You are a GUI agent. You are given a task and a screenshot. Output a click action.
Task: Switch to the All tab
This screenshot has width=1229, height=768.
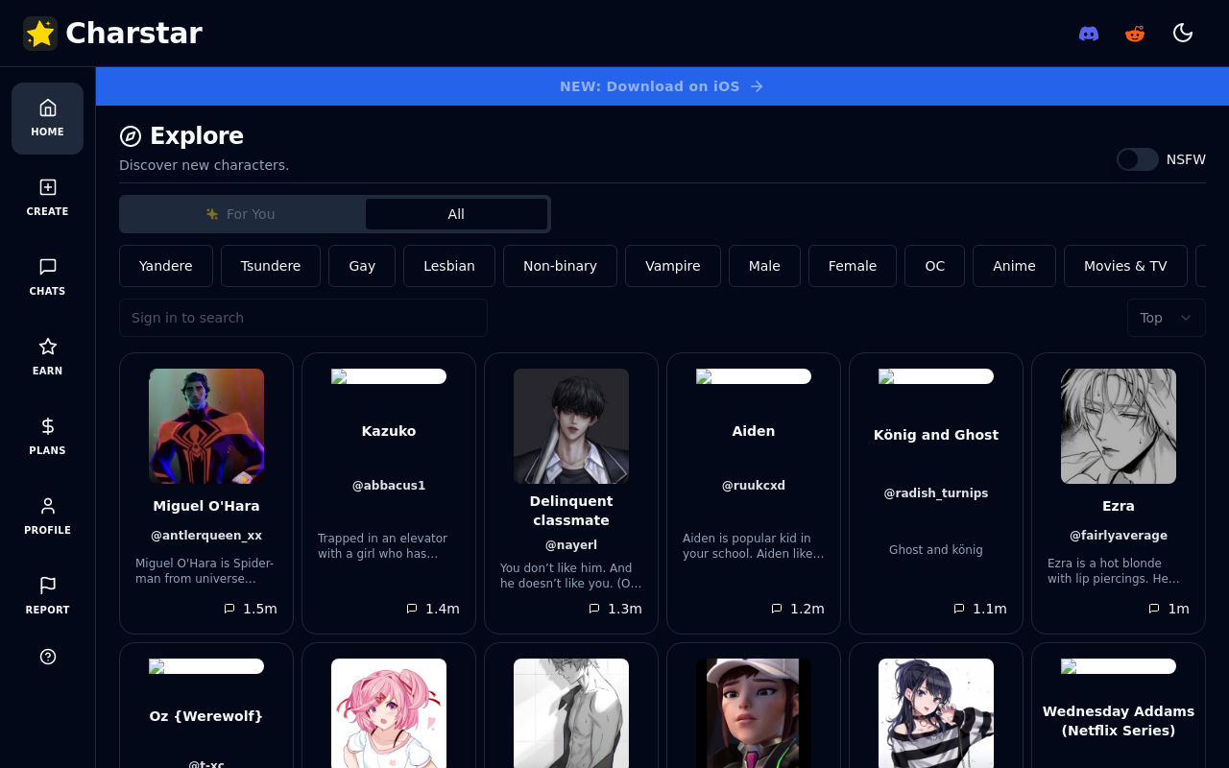(x=456, y=214)
